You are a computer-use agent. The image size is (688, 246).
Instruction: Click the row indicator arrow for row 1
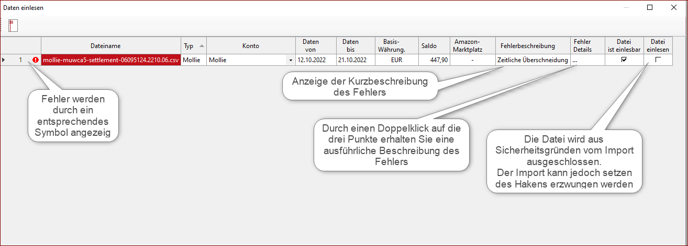point(4,60)
